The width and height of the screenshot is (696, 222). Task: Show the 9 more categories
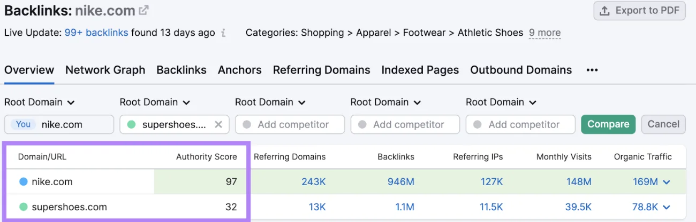[x=544, y=33]
